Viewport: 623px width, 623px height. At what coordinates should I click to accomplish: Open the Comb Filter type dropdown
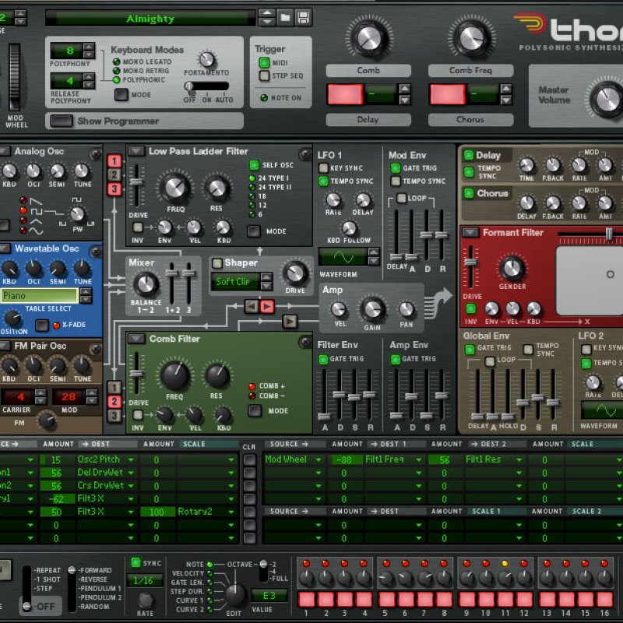pyautogui.click(x=136, y=339)
